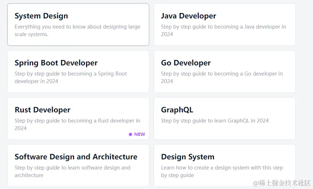The height and width of the screenshot is (189, 313).
Task: Click the 稀土掘金技术社区 watermark text
Action: point(282,183)
